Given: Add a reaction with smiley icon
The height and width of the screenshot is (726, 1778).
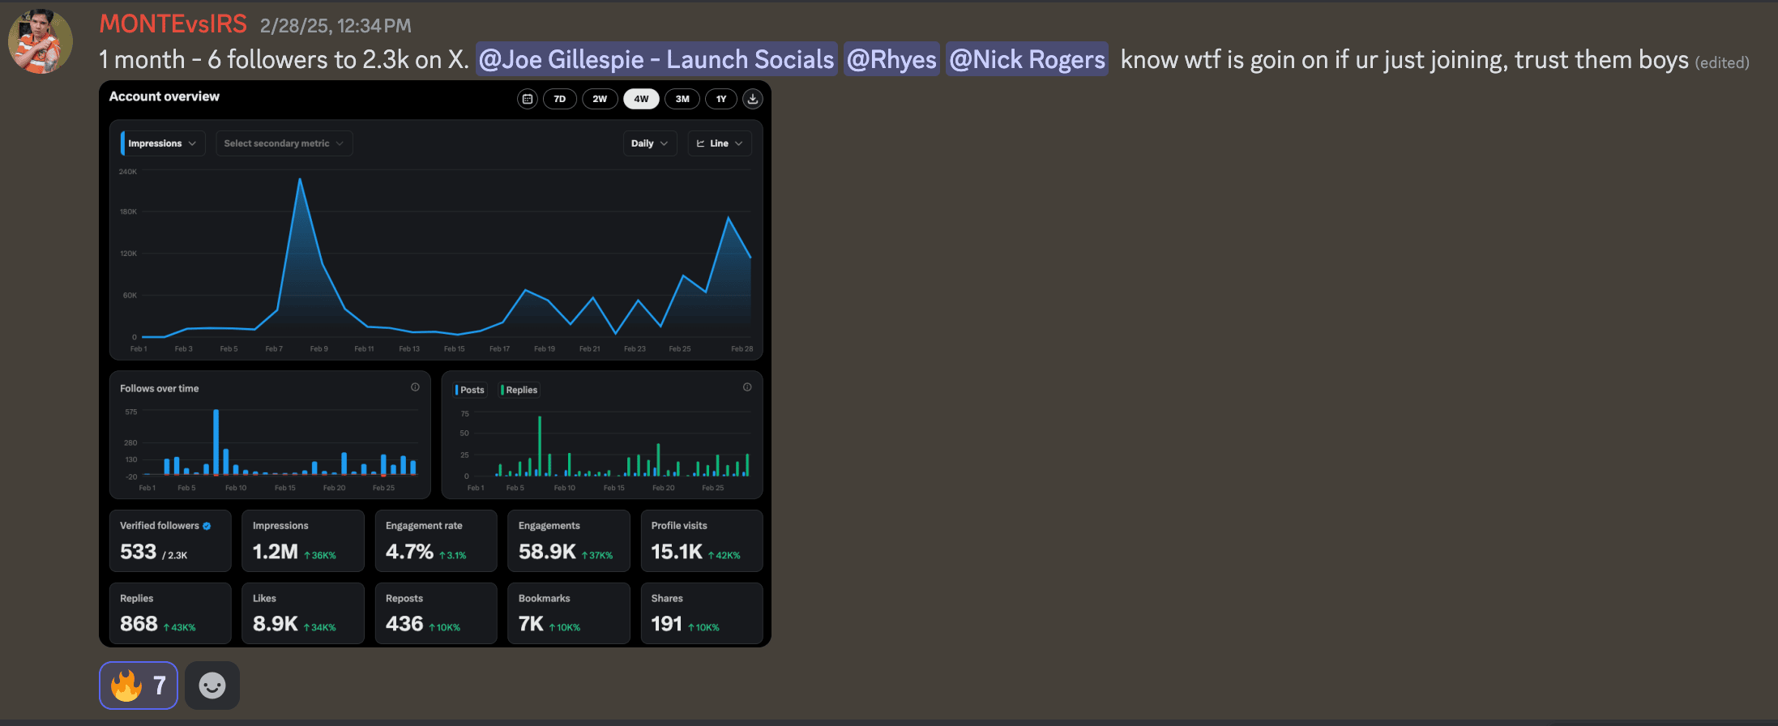Looking at the screenshot, I should [212, 685].
